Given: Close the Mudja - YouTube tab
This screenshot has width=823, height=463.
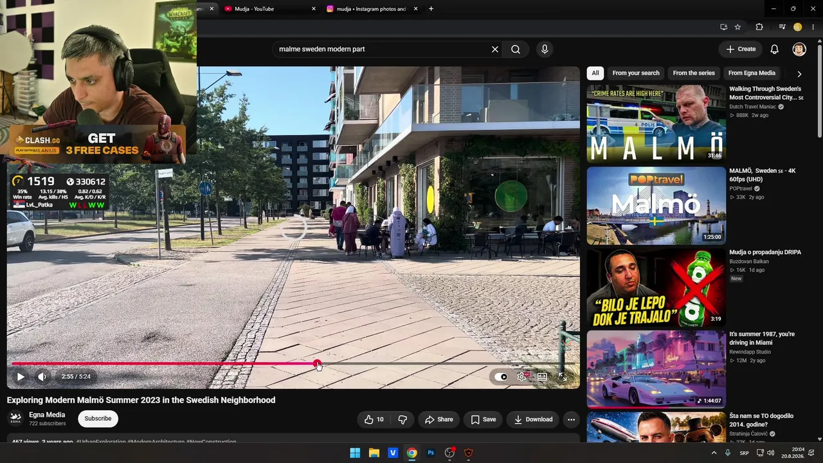Looking at the screenshot, I should pos(314,9).
